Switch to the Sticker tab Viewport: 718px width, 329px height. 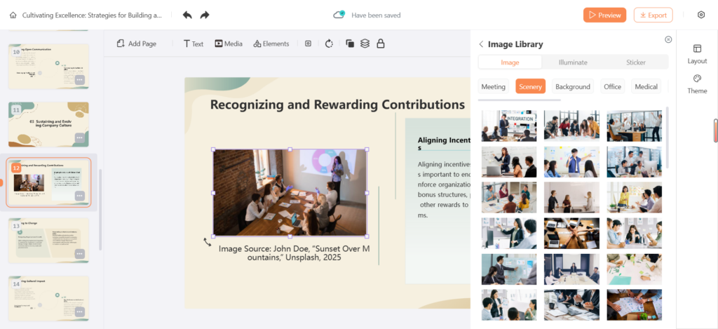636,62
